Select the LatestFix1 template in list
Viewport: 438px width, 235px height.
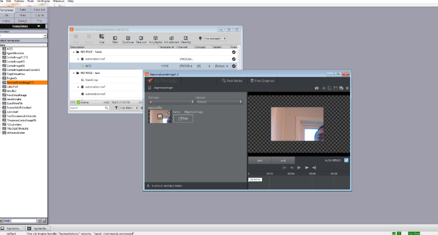coord(13,86)
